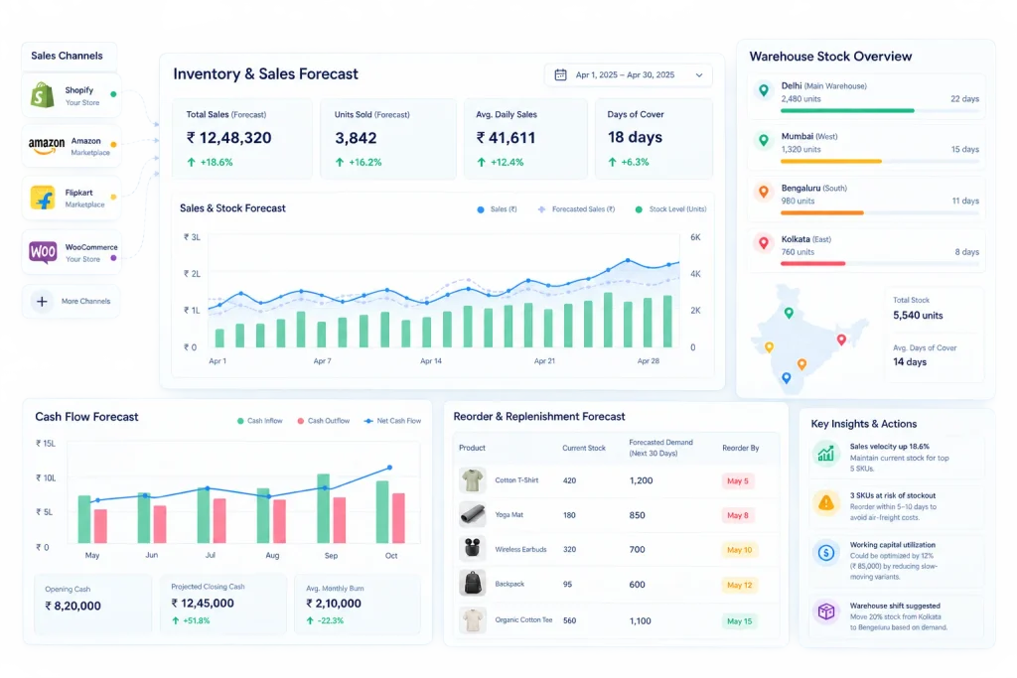Toggle the Forecasted Sales legend series

click(577, 209)
